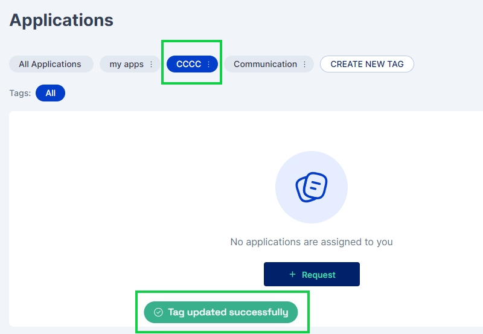The image size is (483, 334).
Task: Click the Tags: label
Action: (x=20, y=93)
